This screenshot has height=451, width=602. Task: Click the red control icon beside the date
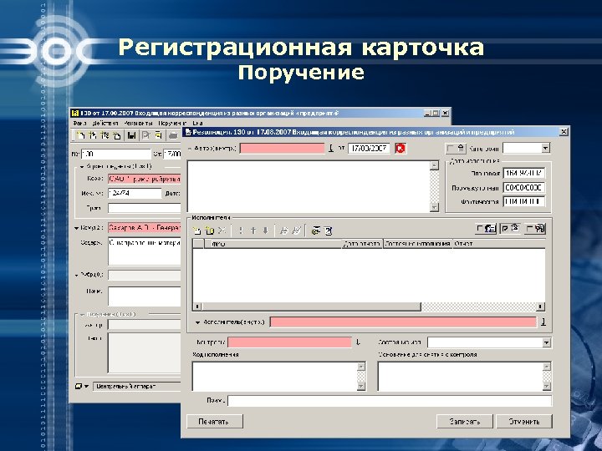400,148
